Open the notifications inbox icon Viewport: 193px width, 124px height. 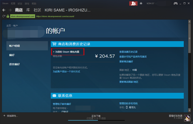(x=141, y=3)
